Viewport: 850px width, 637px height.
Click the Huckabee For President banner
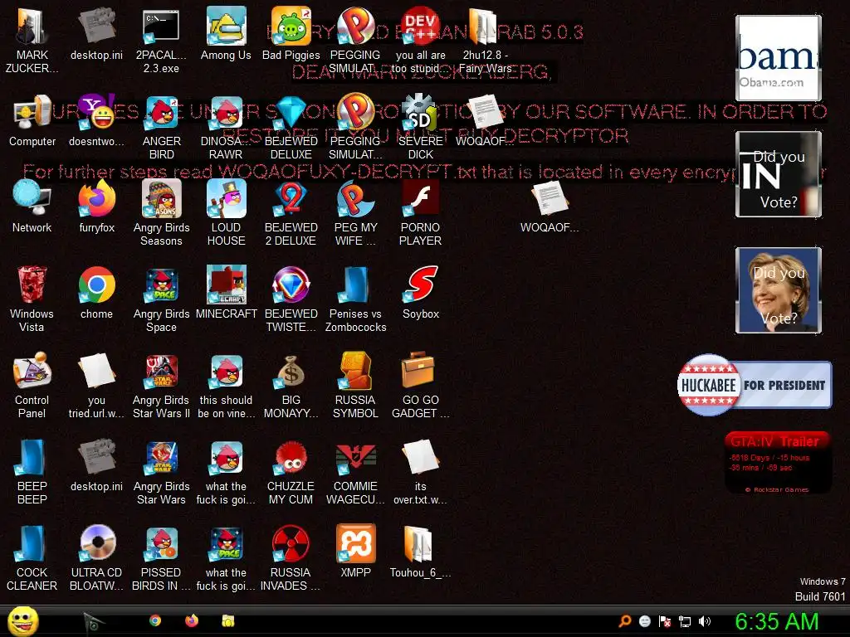(x=754, y=385)
